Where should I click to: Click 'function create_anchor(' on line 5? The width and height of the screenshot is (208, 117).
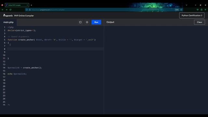point(21,40)
